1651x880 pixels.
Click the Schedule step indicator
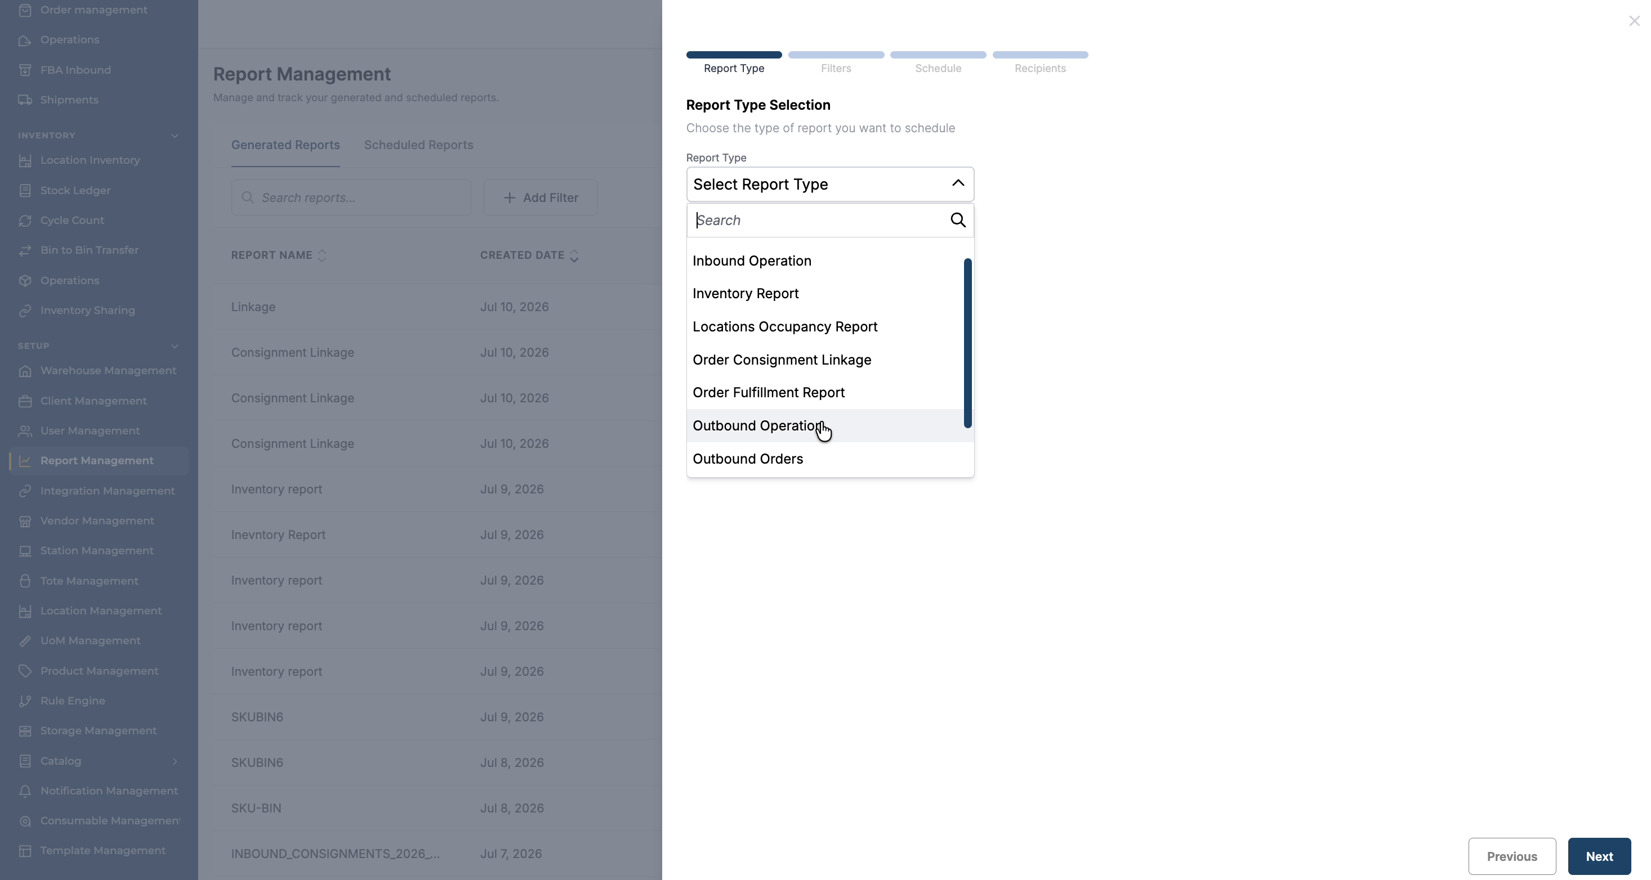click(938, 64)
